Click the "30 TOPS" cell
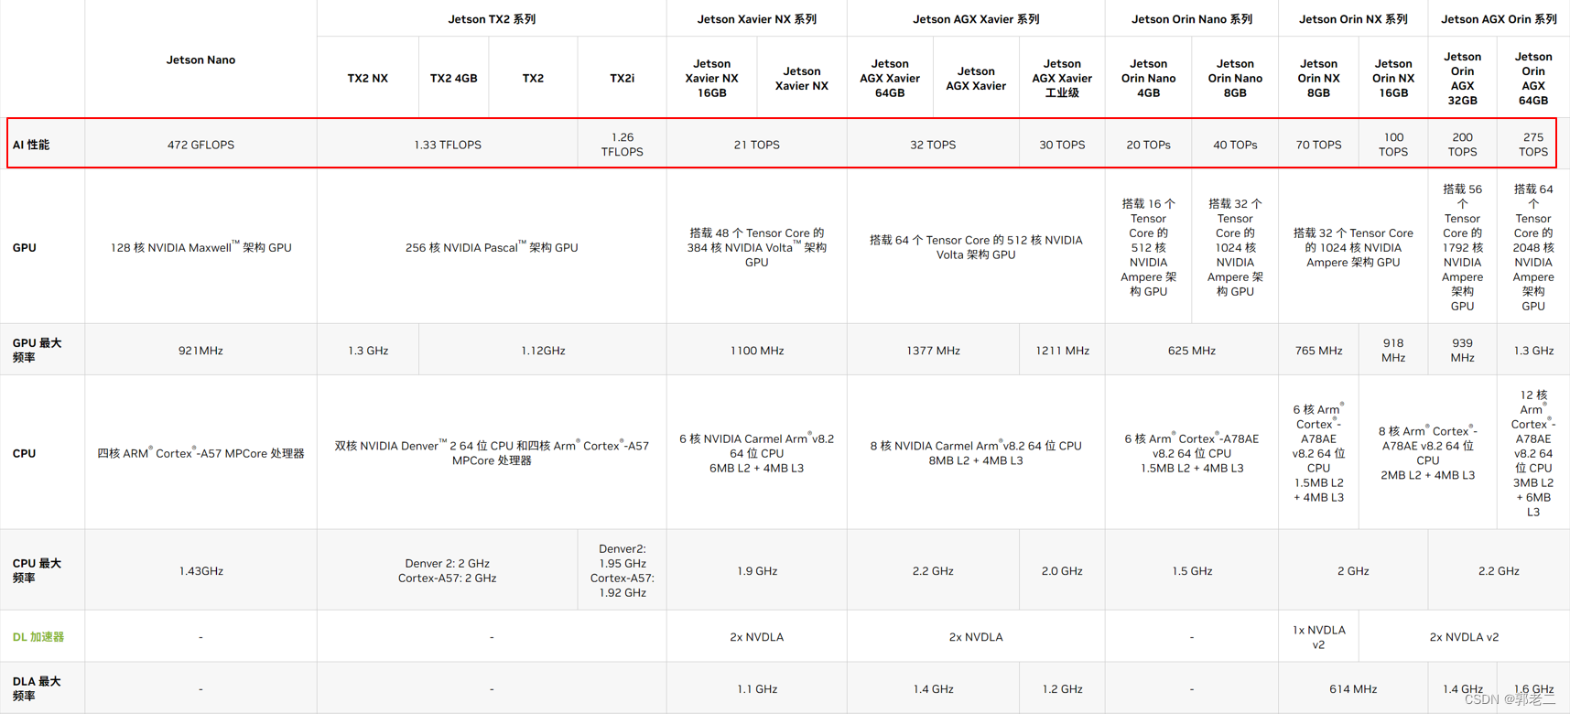This screenshot has width=1570, height=714. pos(1062,145)
